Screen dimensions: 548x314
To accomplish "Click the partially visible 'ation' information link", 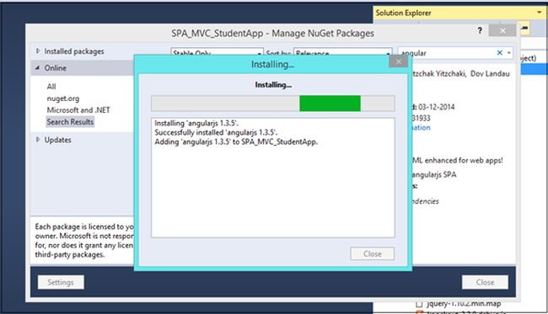I will tap(421, 128).
